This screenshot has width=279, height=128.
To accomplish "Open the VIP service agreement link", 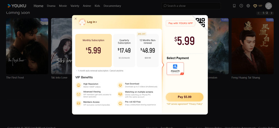I will click(177, 104).
